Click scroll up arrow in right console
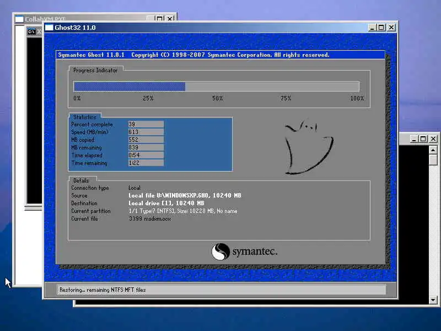This screenshot has width=441, height=331. pos(433,150)
